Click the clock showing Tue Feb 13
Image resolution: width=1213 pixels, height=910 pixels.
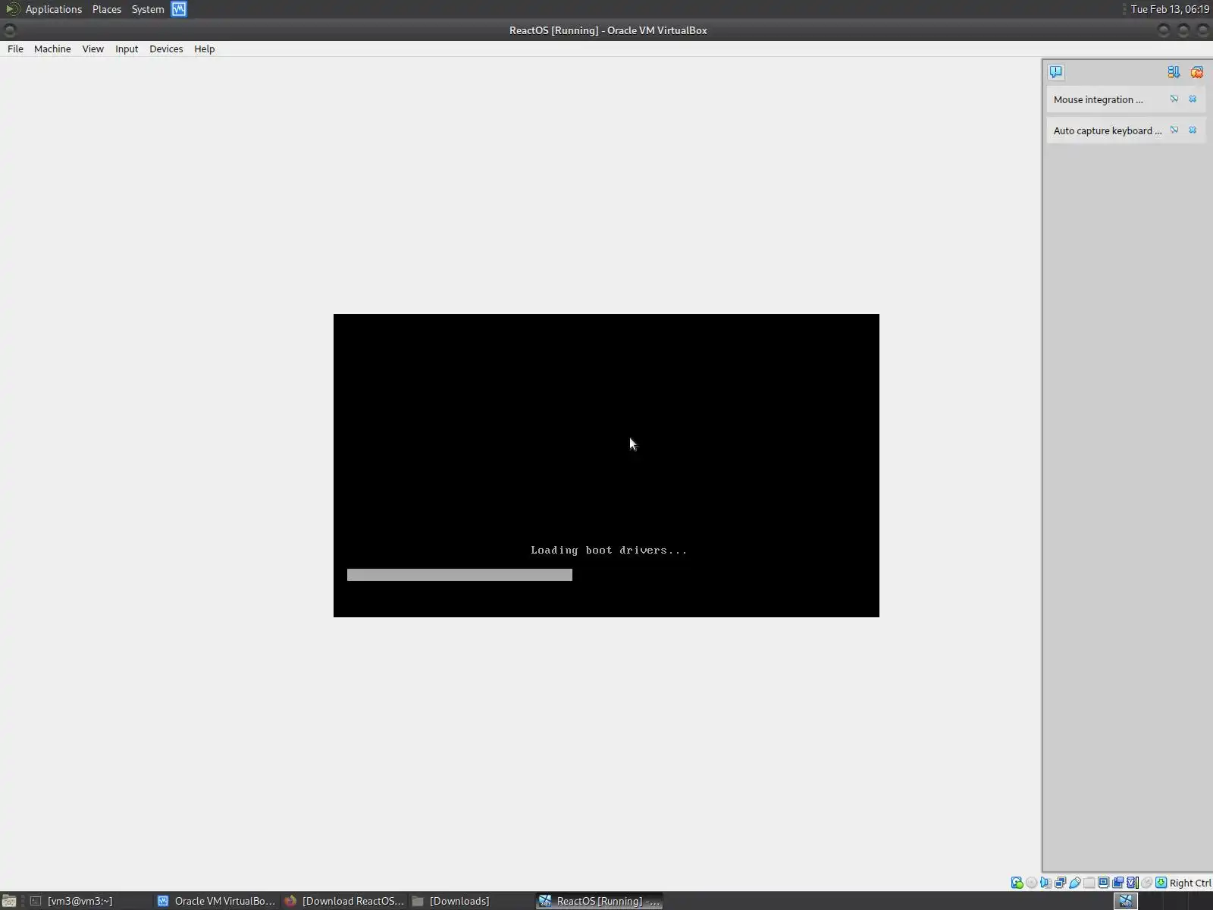point(1170,9)
